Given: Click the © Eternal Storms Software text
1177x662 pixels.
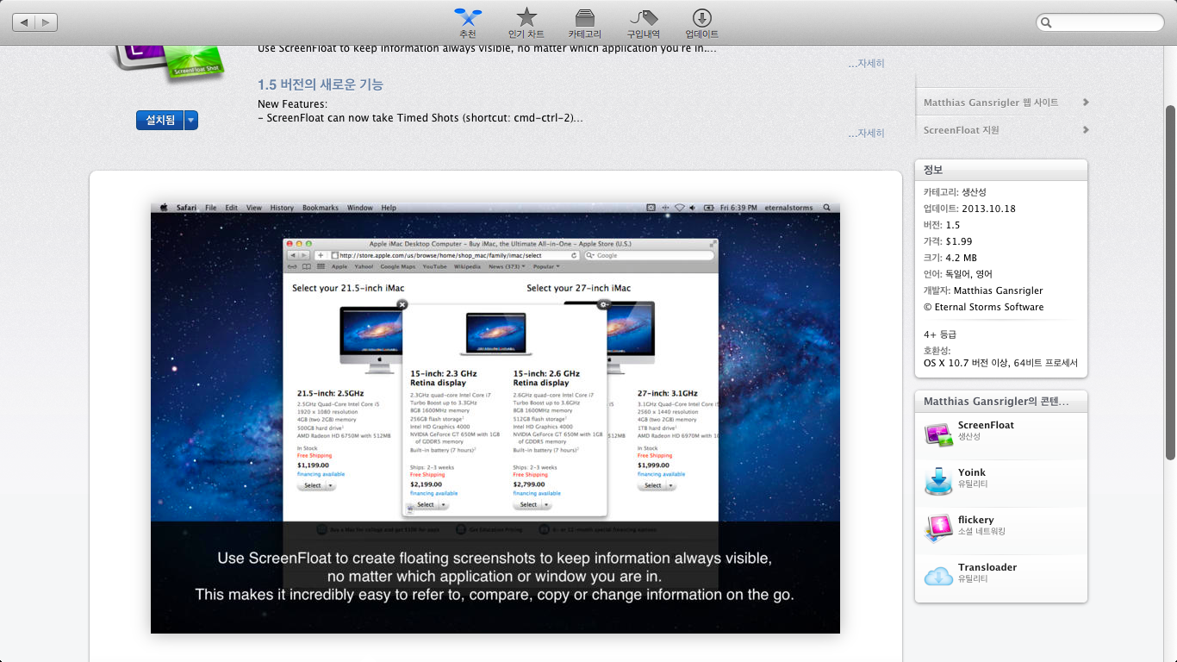Looking at the screenshot, I should (983, 307).
